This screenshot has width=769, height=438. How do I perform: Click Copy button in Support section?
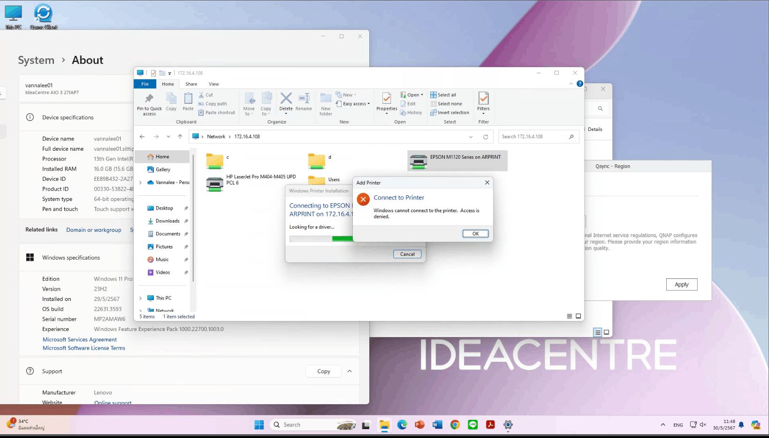pos(324,371)
